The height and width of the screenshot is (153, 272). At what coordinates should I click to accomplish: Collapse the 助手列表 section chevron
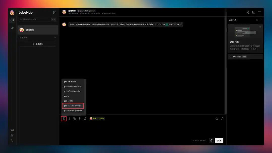click(x=55, y=37)
